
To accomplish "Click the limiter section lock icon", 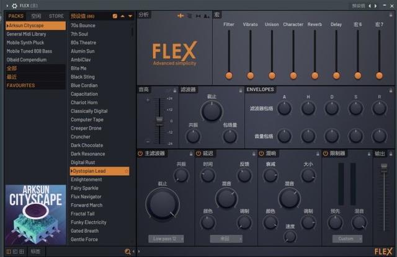I will click(x=369, y=154).
